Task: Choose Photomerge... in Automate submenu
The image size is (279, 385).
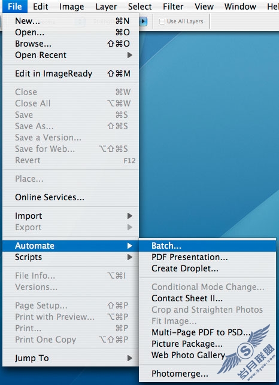Action: 208,374
